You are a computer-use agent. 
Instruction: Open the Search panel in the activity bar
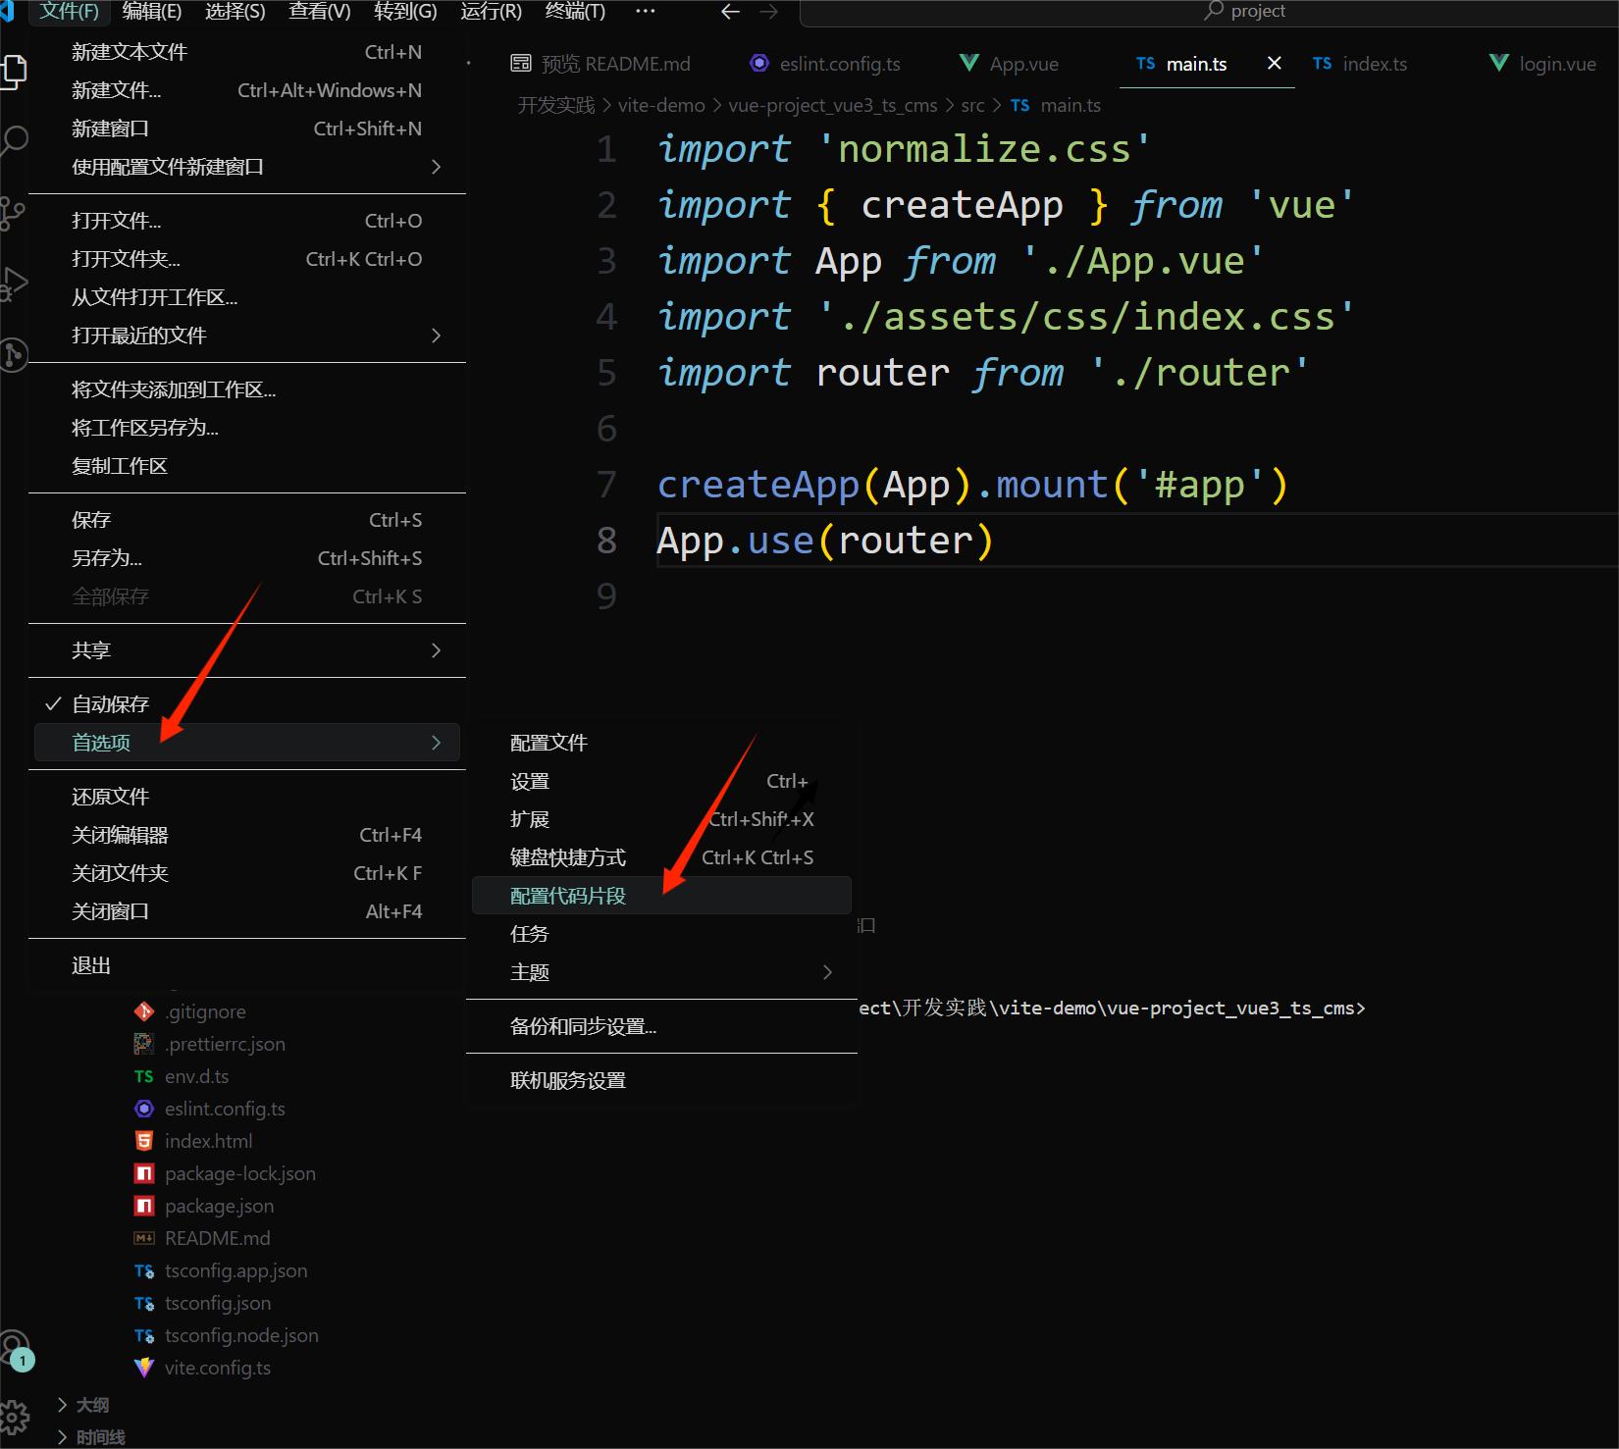(x=16, y=140)
